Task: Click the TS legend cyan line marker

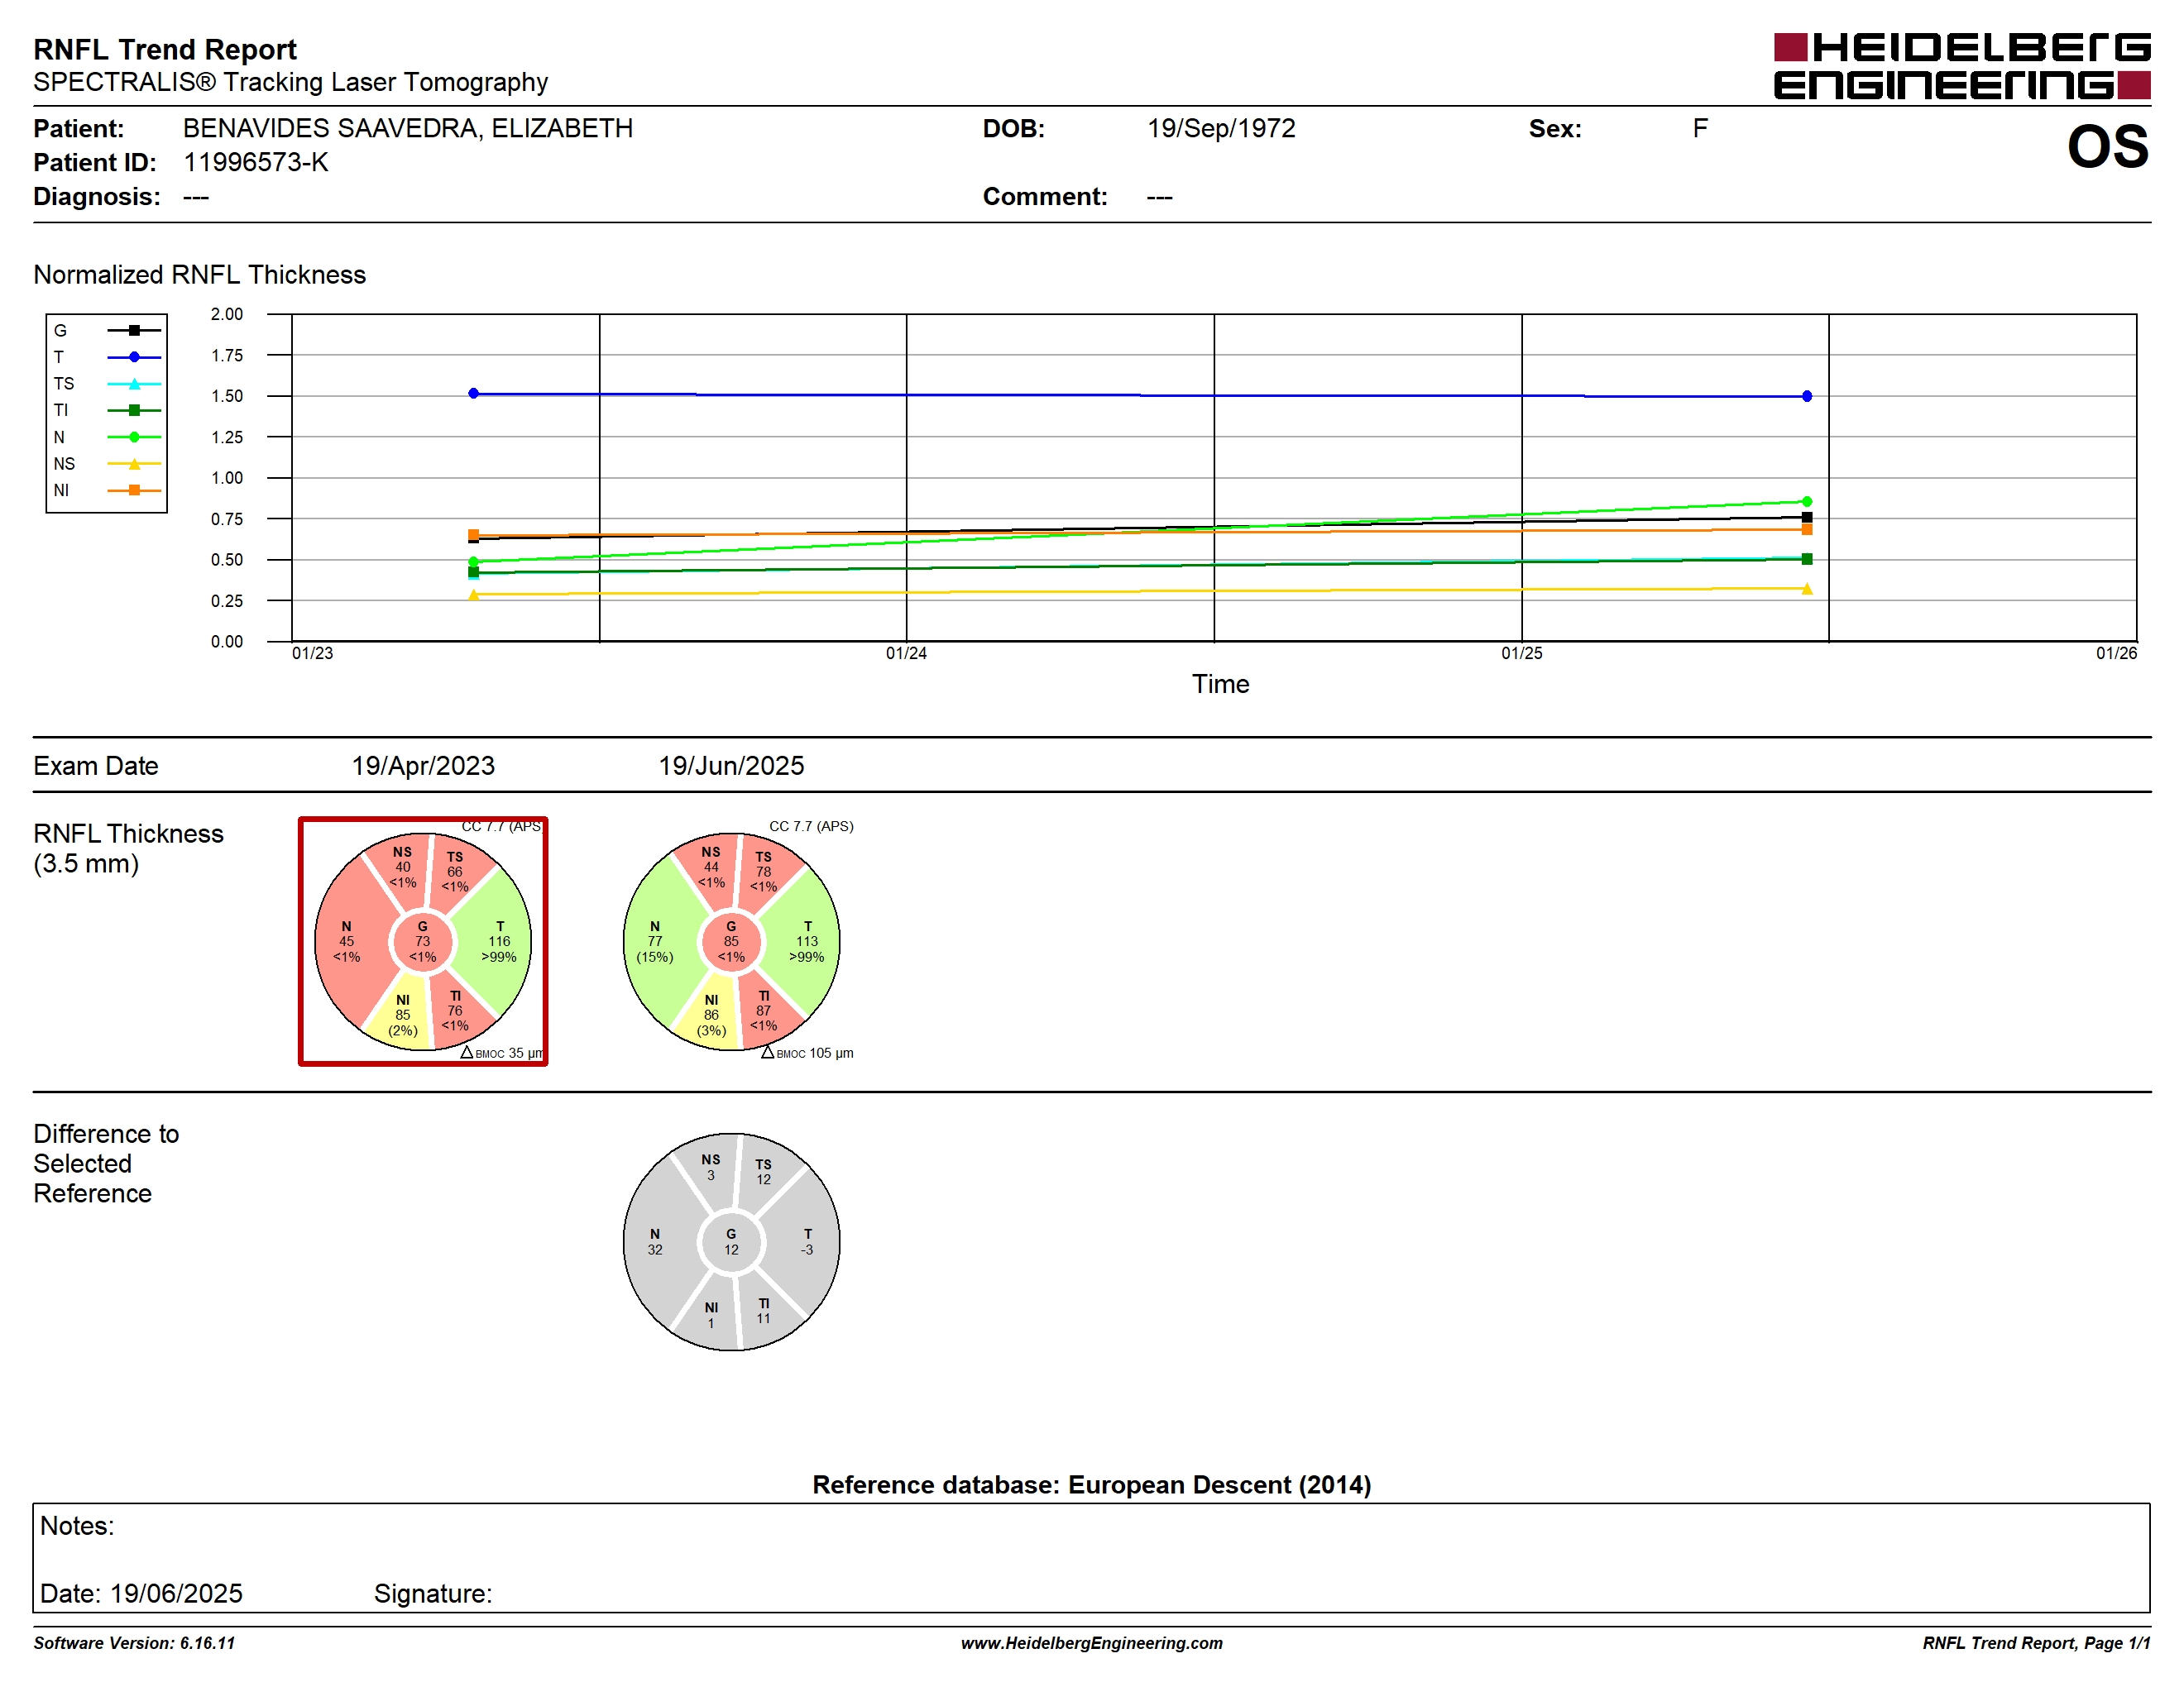Action: coord(134,384)
